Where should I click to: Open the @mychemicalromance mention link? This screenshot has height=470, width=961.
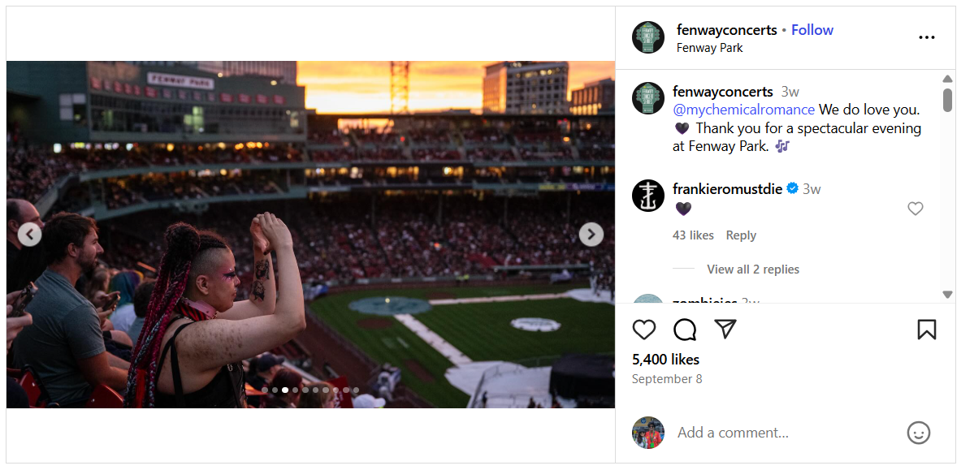tap(743, 109)
